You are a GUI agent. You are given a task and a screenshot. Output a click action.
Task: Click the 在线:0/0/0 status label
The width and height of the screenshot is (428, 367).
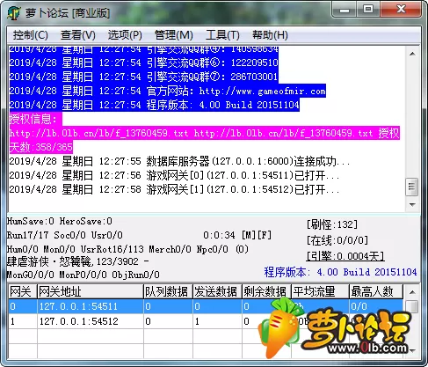(337, 240)
